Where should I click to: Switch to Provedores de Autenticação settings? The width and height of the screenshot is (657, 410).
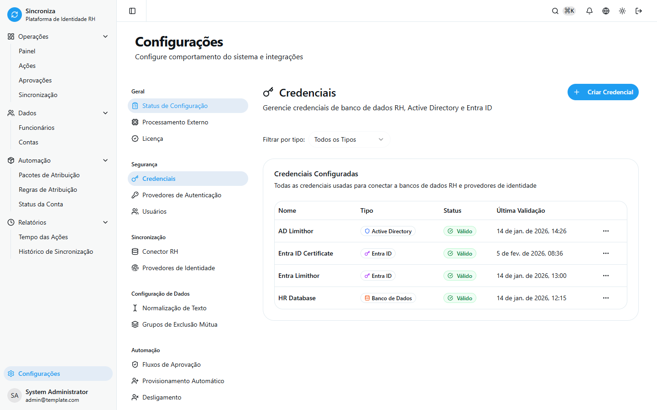pyautogui.click(x=181, y=195)
